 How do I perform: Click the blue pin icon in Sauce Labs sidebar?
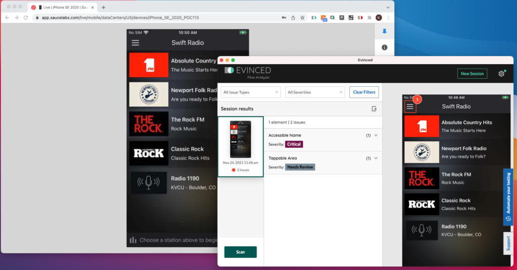[x=384, y=31]
